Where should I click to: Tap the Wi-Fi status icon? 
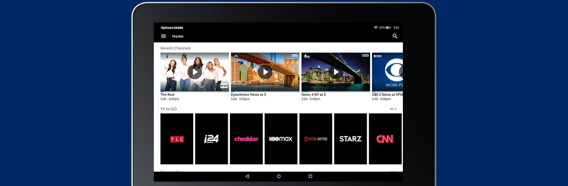[x=376, y=27]
